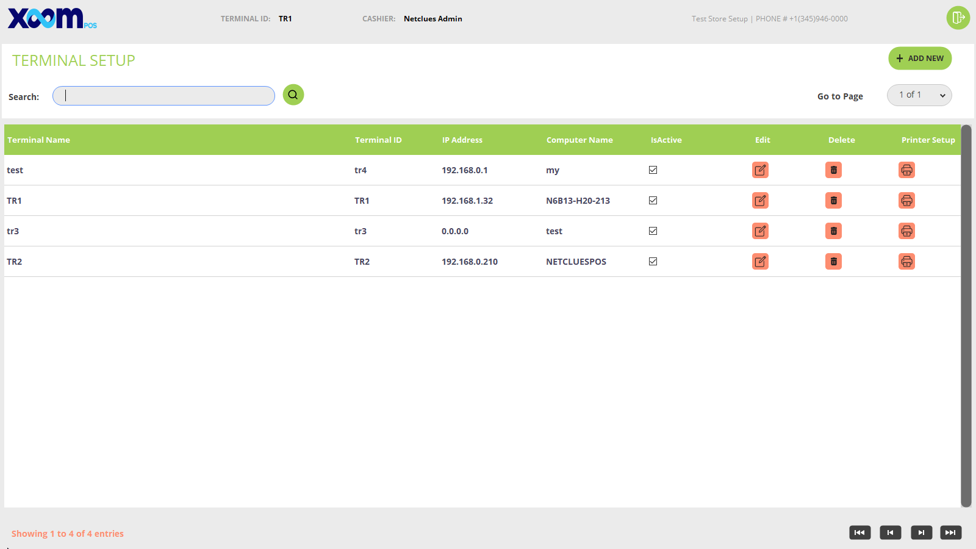Screen dimensions: 976x549
Task: Edit the tr3 terminal row
Action: point(760,231)
